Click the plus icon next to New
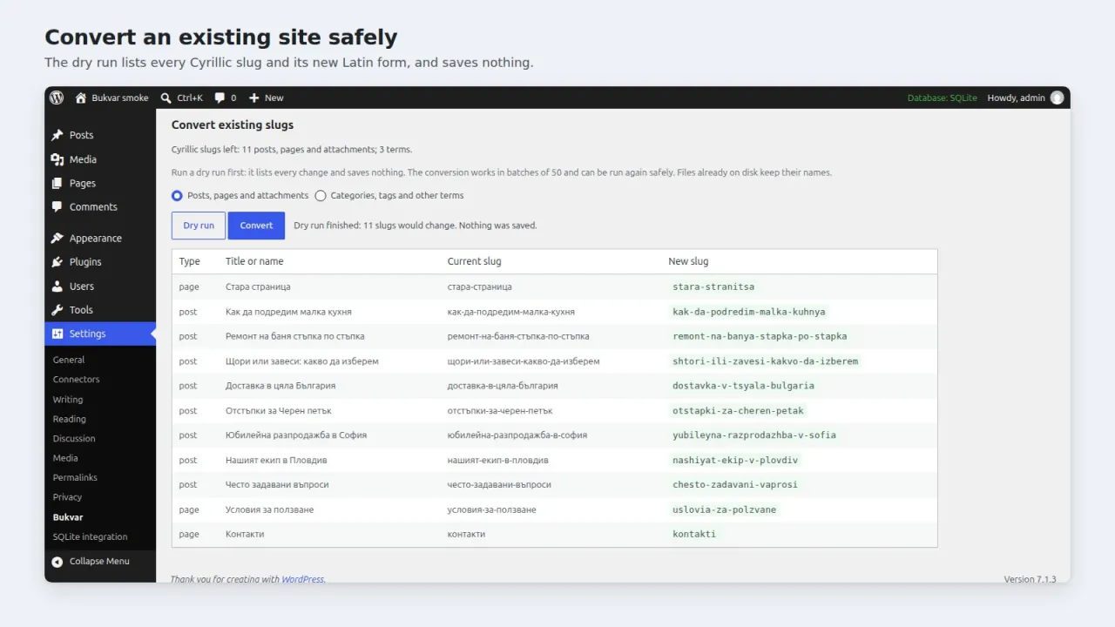Viewport: 1115px width, 627px height. pyautogui.click(x=254, y=98)
